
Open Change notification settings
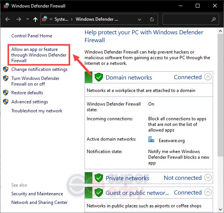(x=40, y=69)
